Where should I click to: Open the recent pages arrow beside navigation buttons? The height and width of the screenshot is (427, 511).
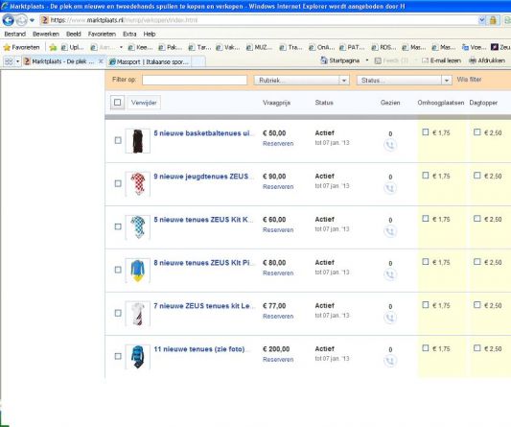pyautogui.click(x=32, y=20)
